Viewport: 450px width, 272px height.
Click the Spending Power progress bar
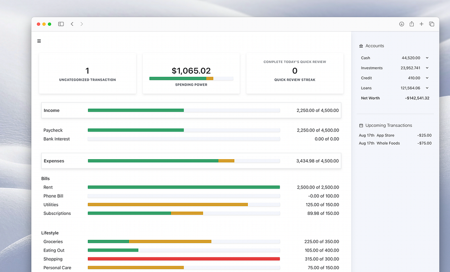point(191,78)
